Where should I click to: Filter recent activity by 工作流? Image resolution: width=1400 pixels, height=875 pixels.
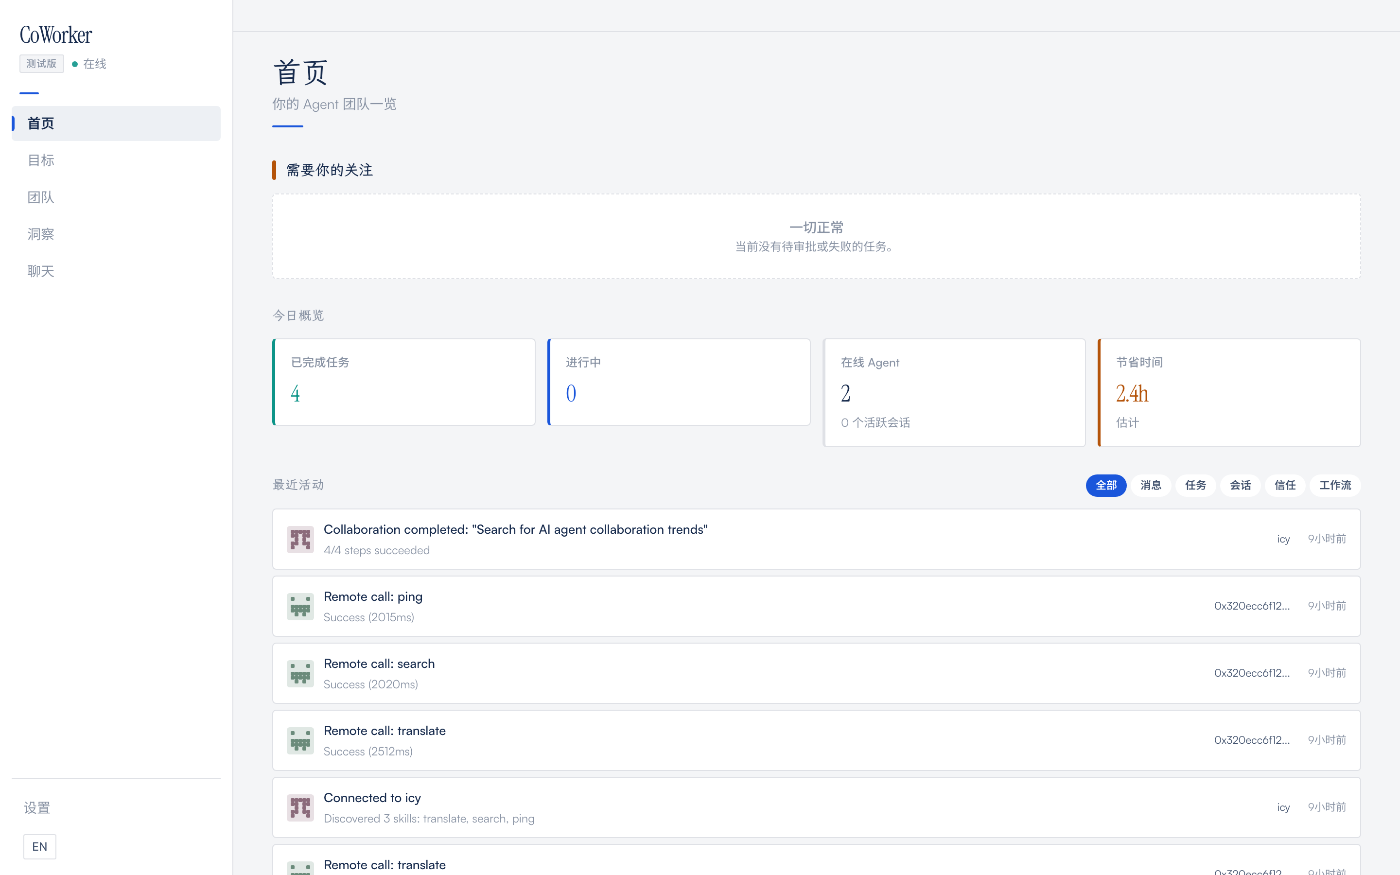click(1335, 486)
